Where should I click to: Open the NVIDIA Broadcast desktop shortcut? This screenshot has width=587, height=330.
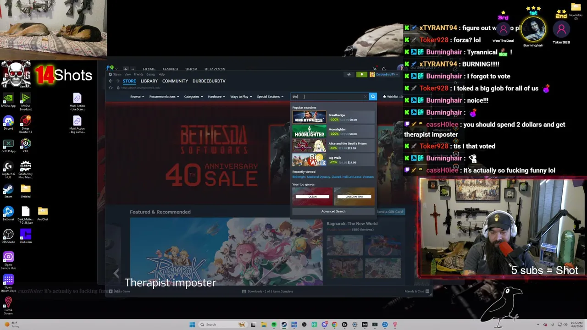(26, 102)
